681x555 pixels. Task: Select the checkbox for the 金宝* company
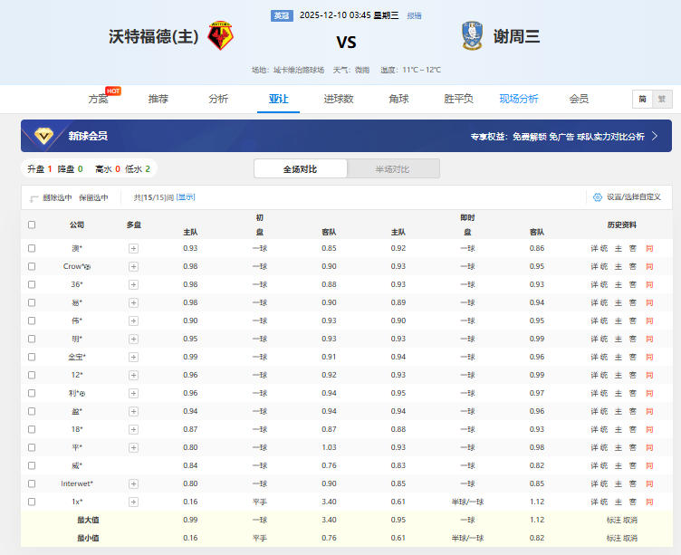(x=32, y=357)
